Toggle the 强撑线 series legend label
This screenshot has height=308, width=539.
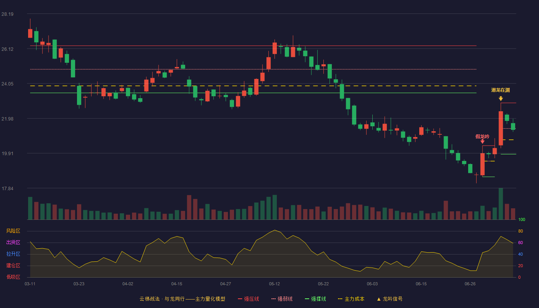point(318,299)
